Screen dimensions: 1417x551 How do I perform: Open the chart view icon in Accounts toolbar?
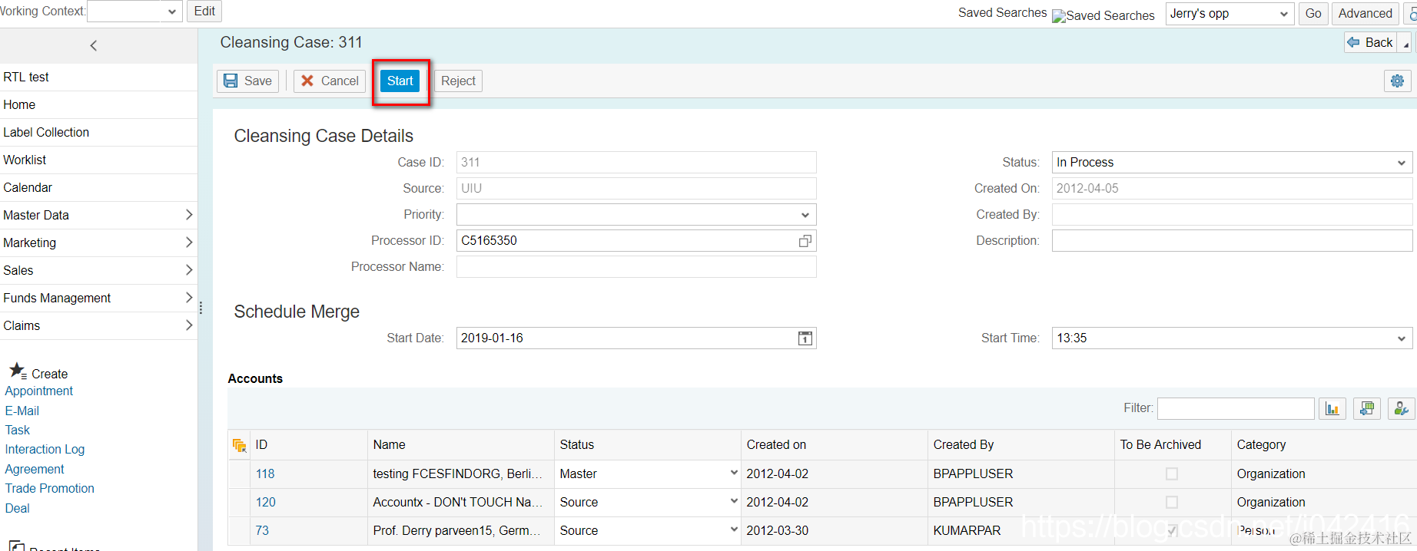[1332, 408]
